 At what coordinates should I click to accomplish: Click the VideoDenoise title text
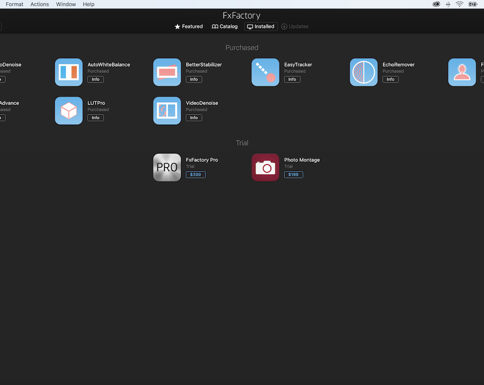[202, 103]
